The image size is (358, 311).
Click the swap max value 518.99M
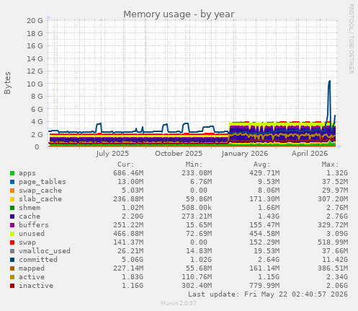[x=333, y=242]
